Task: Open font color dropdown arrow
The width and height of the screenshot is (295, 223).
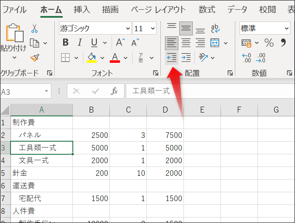Action: 125,58
